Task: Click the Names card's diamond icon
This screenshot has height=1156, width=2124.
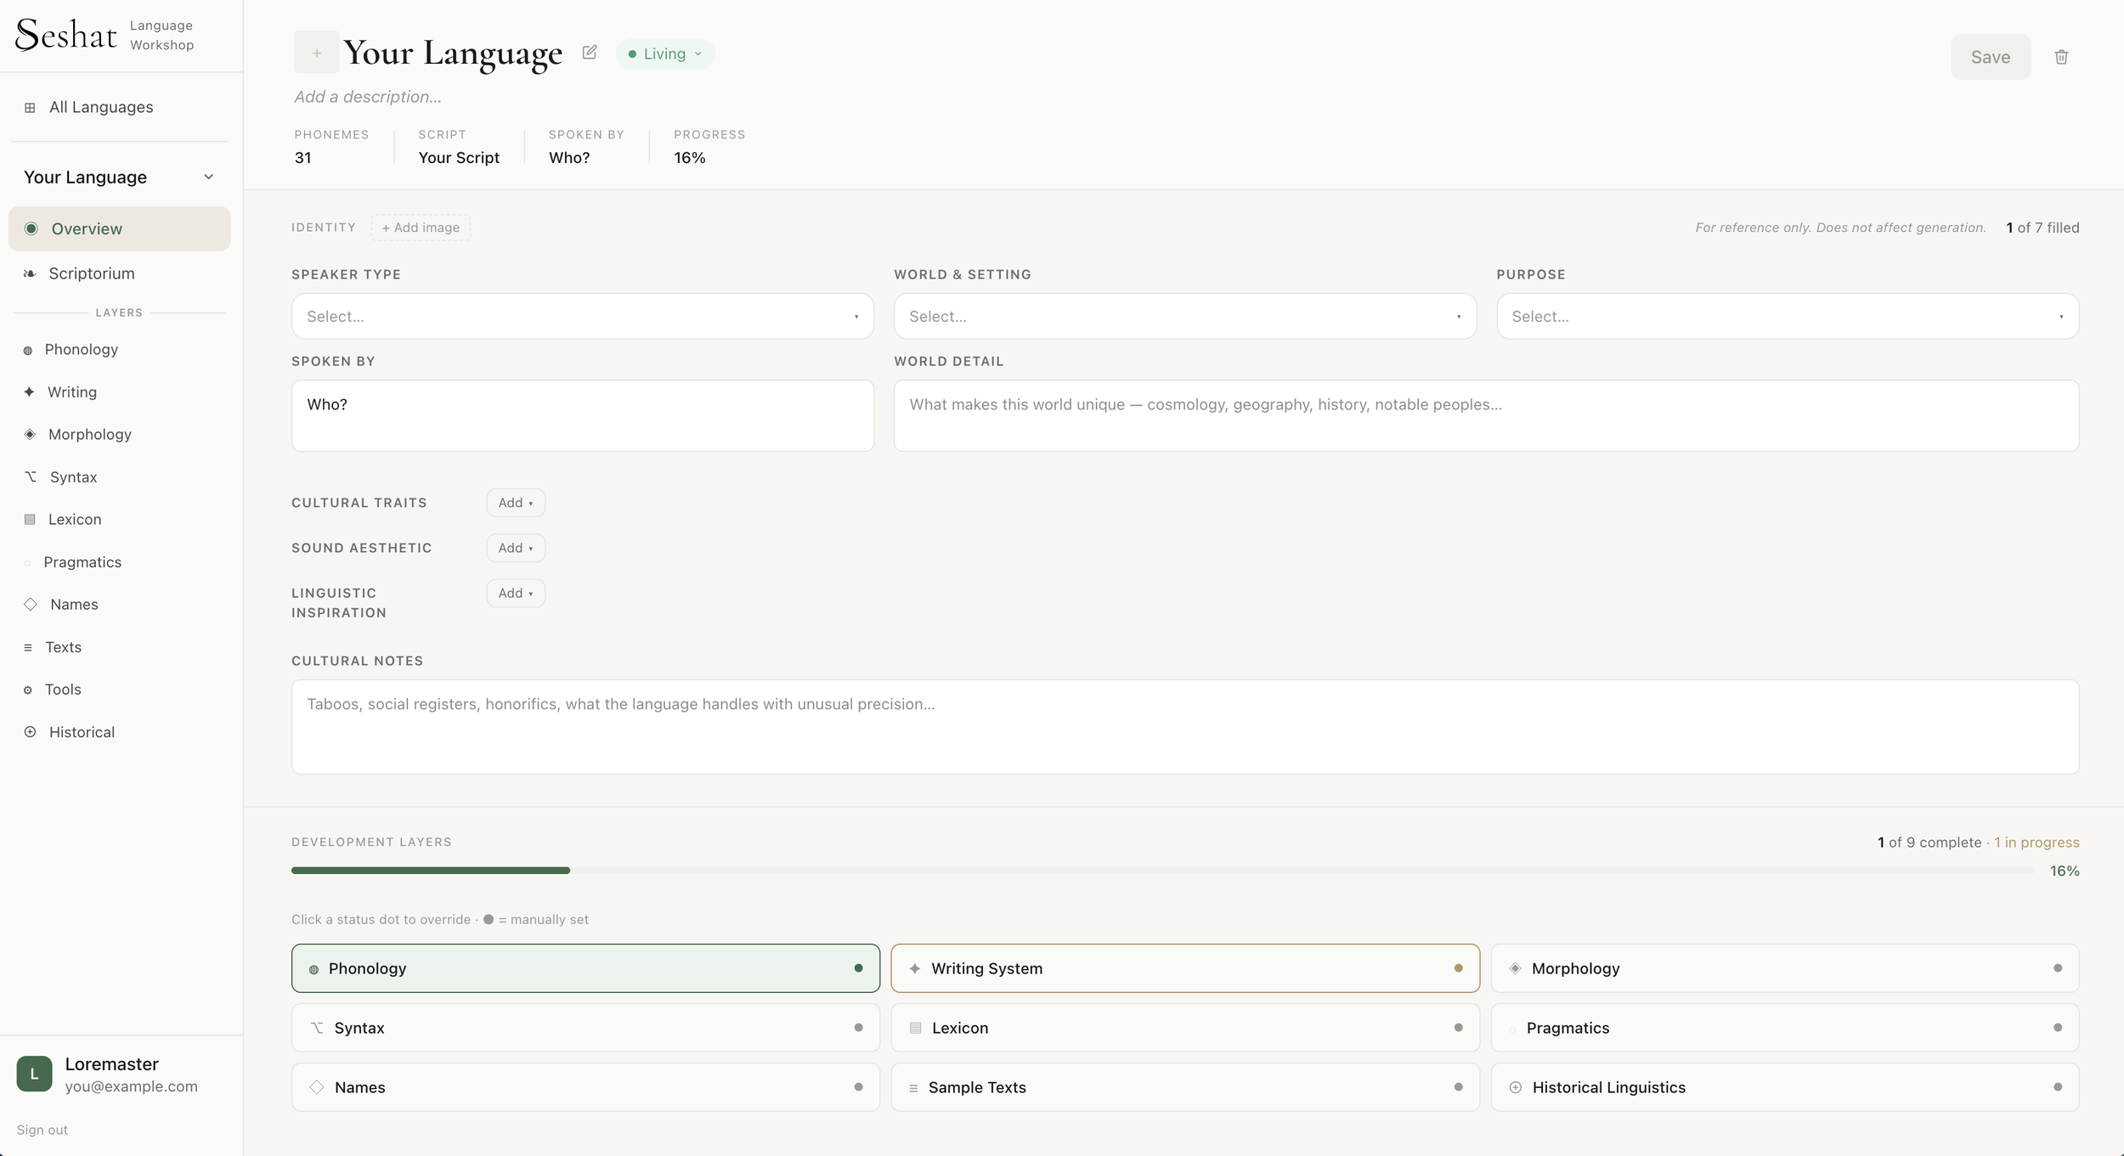Action: pos(317,1087)
